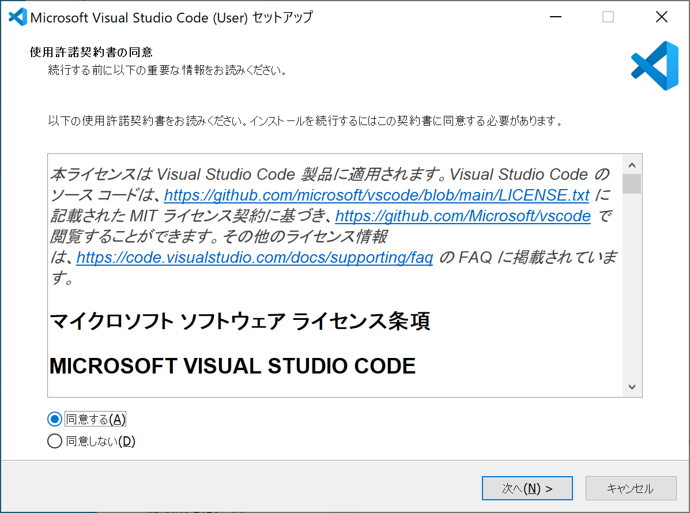
Task: Click the 次へ(N) > button
Action: (527, 488)
